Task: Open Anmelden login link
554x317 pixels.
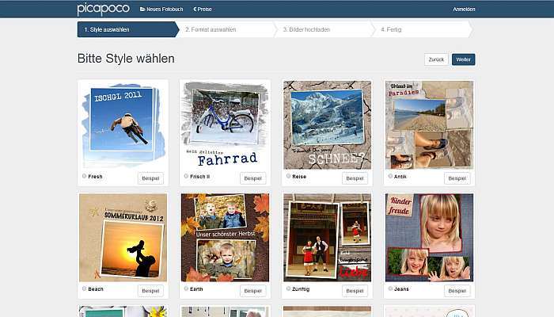Action: 464,10
